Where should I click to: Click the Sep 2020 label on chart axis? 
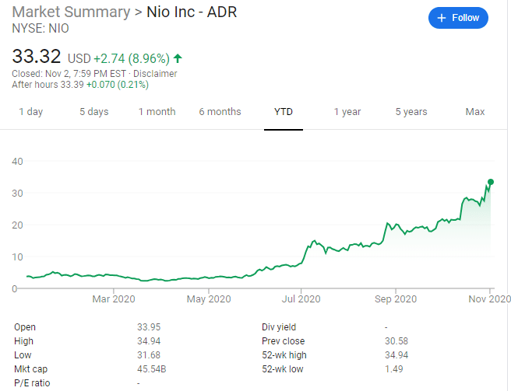pos(396,298)
